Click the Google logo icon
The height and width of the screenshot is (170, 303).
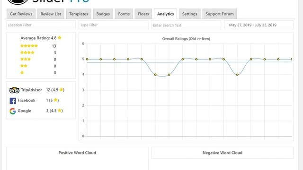tap(13, 111)
